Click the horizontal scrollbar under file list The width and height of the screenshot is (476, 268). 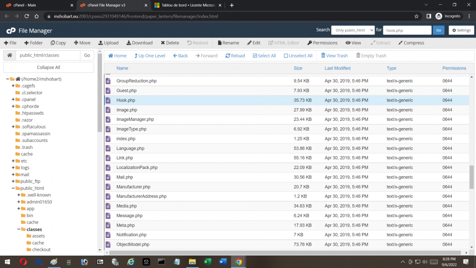click(x=285, y=252)
